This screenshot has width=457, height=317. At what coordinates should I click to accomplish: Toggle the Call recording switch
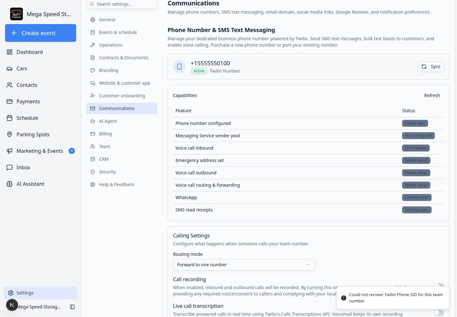pyautogui.click(x=439, y=285)
